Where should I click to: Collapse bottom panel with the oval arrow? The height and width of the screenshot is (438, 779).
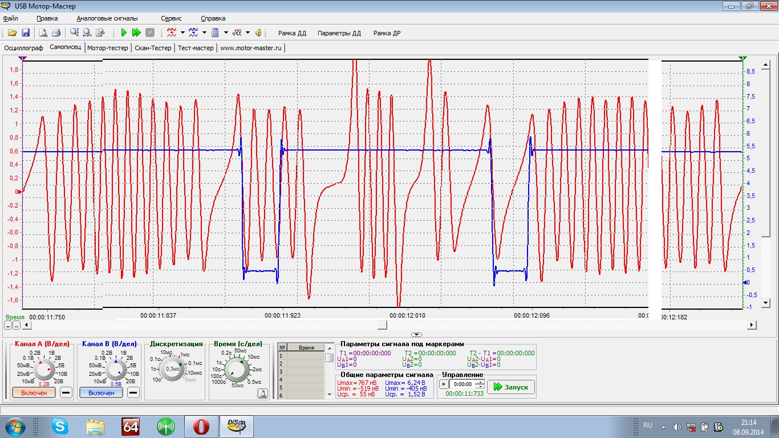[x=416, y=335]
